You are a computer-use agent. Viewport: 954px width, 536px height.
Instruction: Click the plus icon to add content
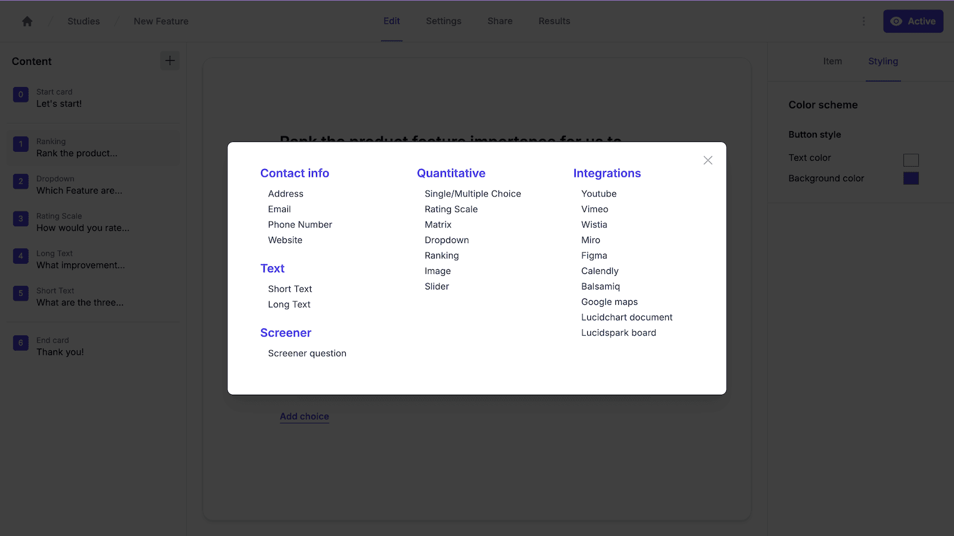tap(170, 61)
